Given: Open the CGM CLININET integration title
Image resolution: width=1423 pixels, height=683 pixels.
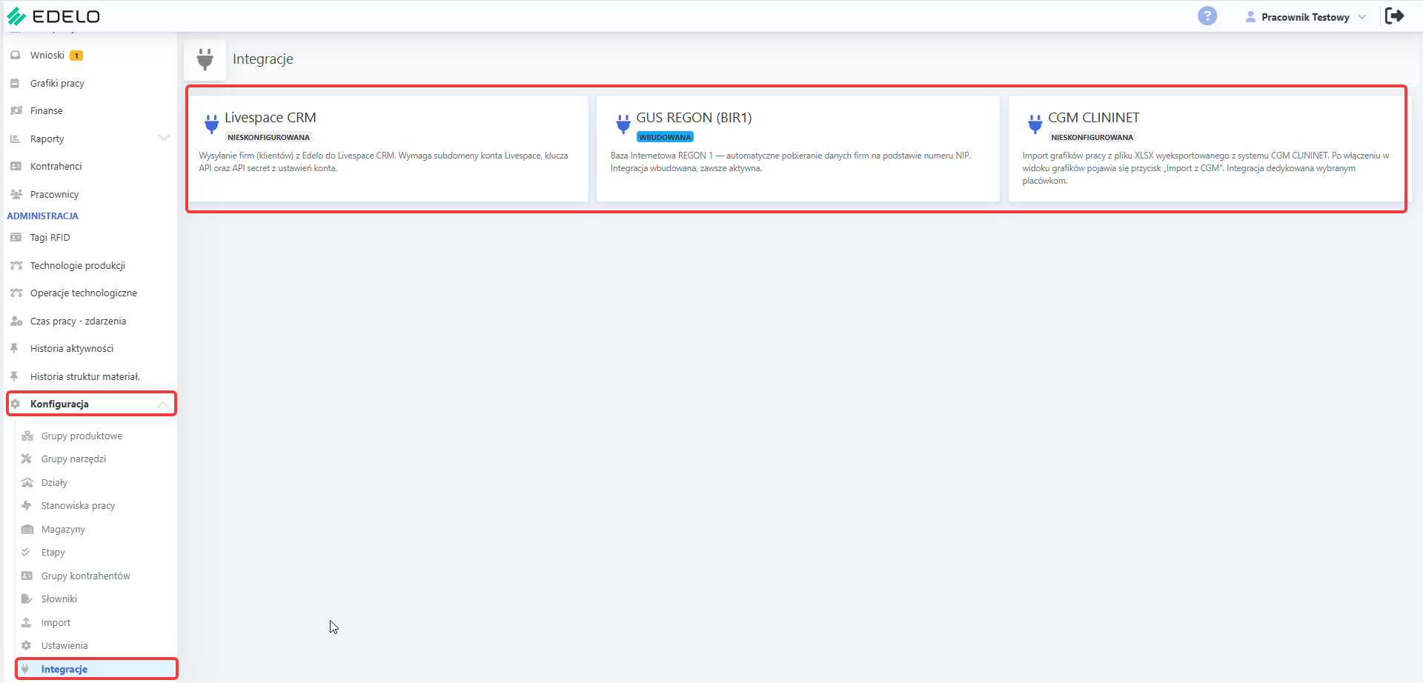Looking at the screenshot, I should [1094, 118].
